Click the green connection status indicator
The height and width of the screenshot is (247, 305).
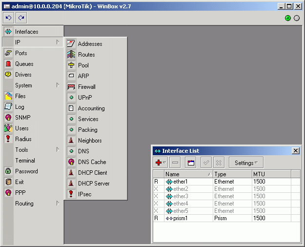288,18
